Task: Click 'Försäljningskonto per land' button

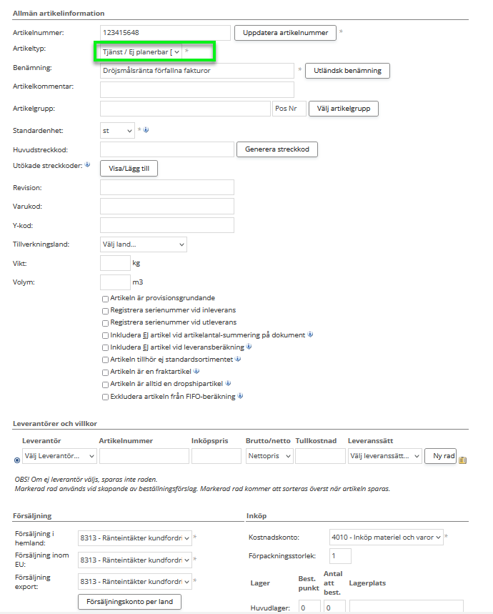Action: pos(129,602)
